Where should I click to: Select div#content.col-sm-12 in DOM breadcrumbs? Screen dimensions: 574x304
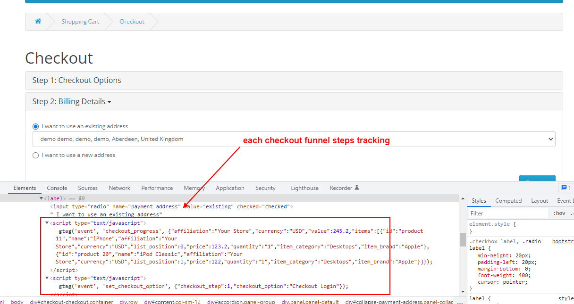(x=172, y=302)
